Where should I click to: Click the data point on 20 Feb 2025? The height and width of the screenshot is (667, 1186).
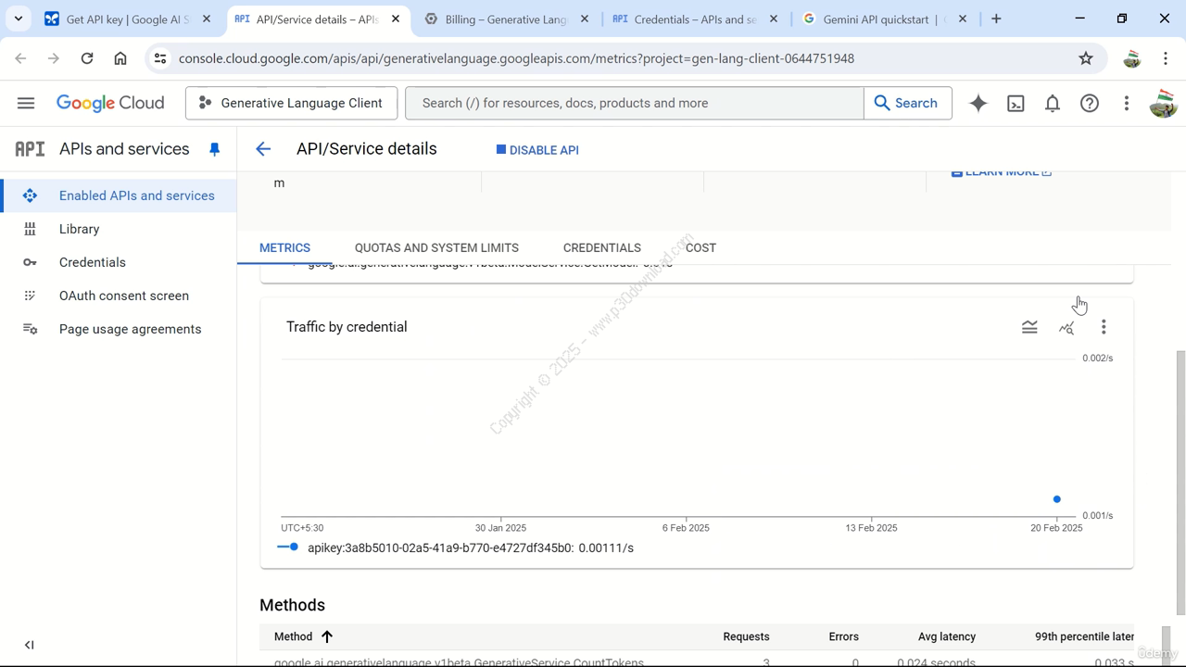[1056, 499]
